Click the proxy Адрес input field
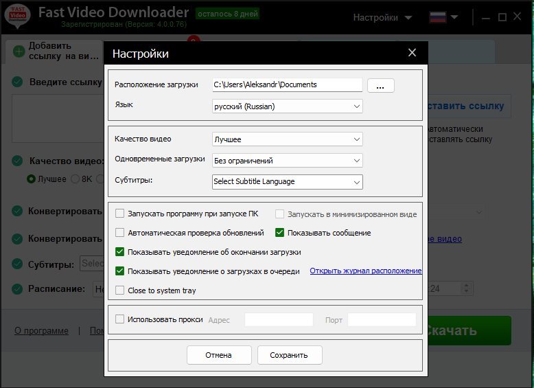 click(279, 320)
